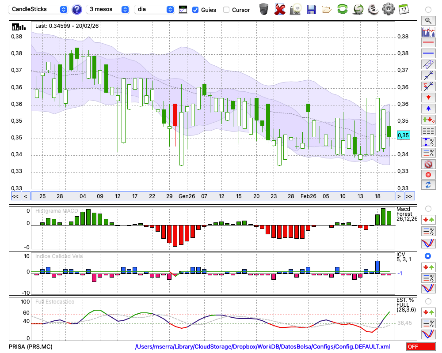
Task: Select the radio button beside Macd Forest panel
Action: tap(427, 208)
